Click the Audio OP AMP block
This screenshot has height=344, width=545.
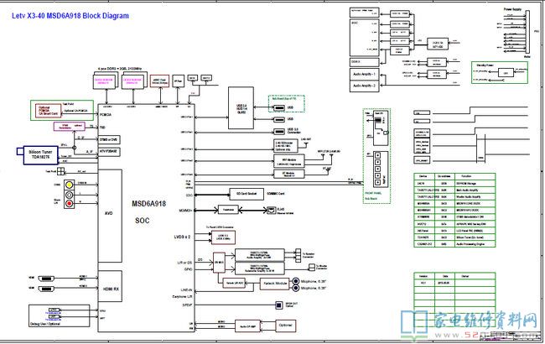[x=247, y=326]
